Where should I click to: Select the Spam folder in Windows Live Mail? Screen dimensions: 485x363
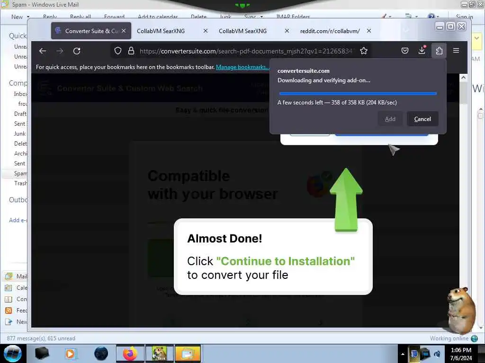[x=20, y=173]
